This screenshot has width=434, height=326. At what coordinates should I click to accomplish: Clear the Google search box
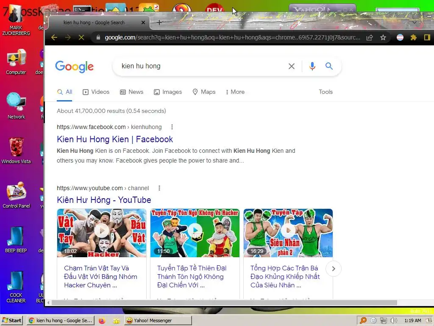coord(292,66)
